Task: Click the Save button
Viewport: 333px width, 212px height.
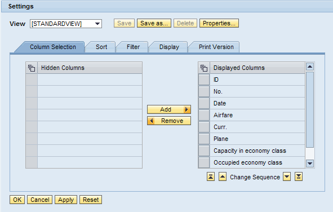Action: 124,23
